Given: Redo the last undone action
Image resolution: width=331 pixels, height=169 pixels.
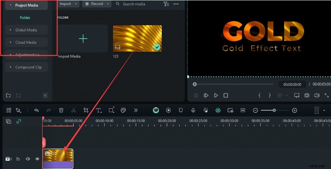Looking at the screenshot, I should (48, 110).
